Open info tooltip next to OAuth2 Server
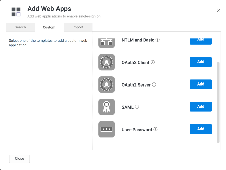 154,84
